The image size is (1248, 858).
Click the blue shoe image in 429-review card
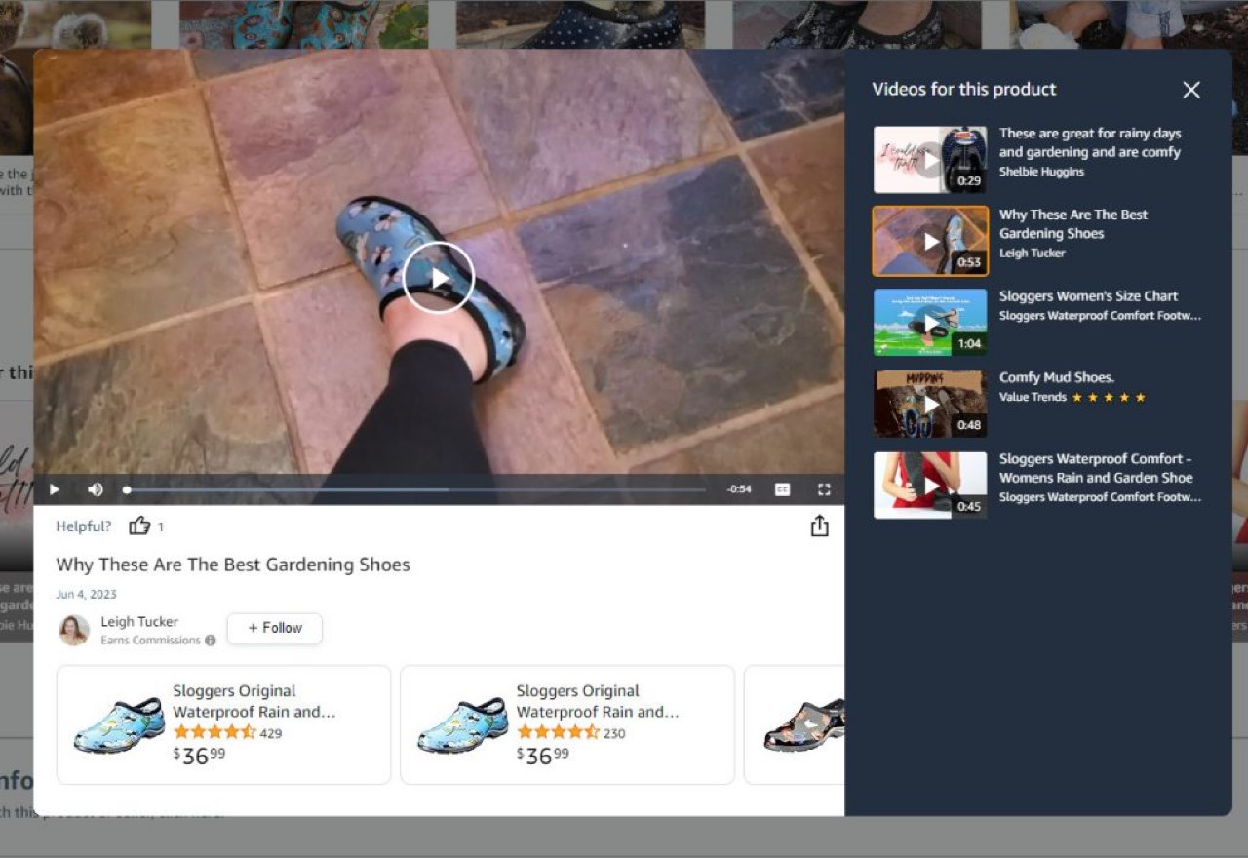(x=119, y=725)
